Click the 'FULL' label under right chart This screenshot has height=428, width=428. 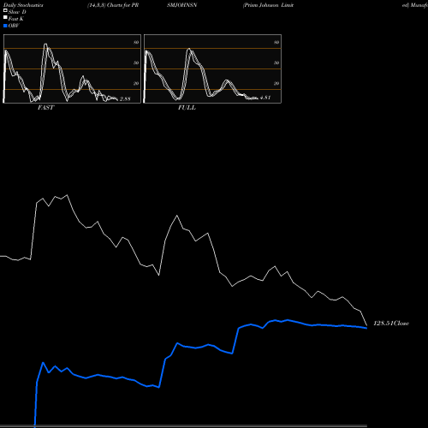[x=187, y=108]
